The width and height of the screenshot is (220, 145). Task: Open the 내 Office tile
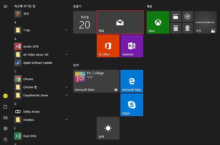(x=108, y=46)
